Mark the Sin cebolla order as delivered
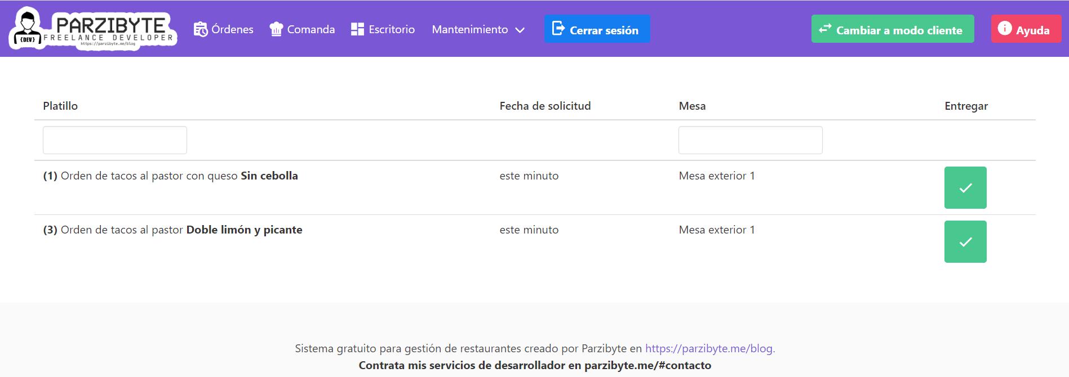Screen dimensions: 1069x377 click(x=965, y=188)
